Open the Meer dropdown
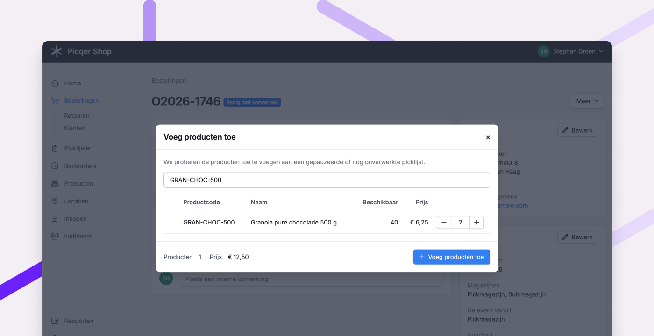The width and height of the screenshot is (654, 336). coord(587,101)
